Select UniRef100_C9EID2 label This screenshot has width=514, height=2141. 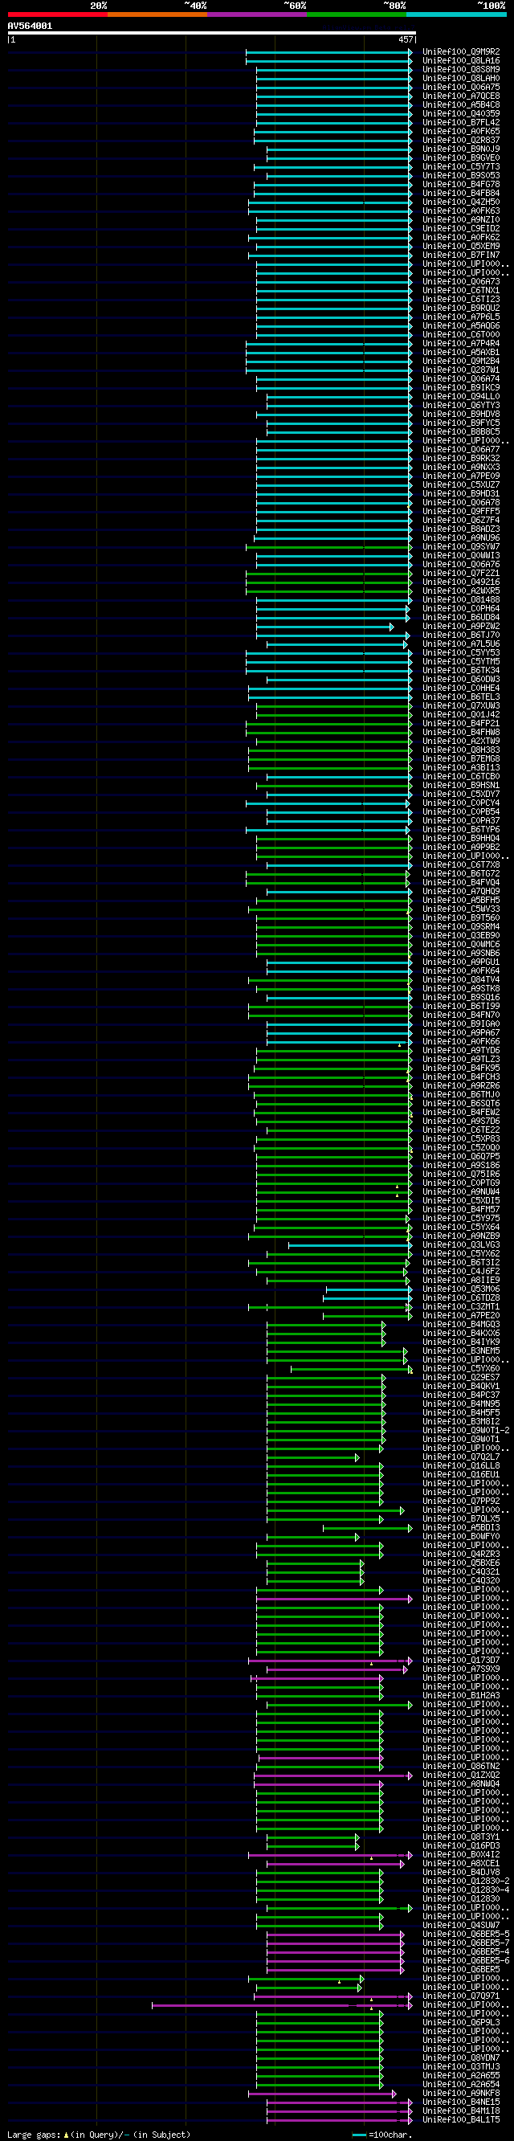(461, 229)
